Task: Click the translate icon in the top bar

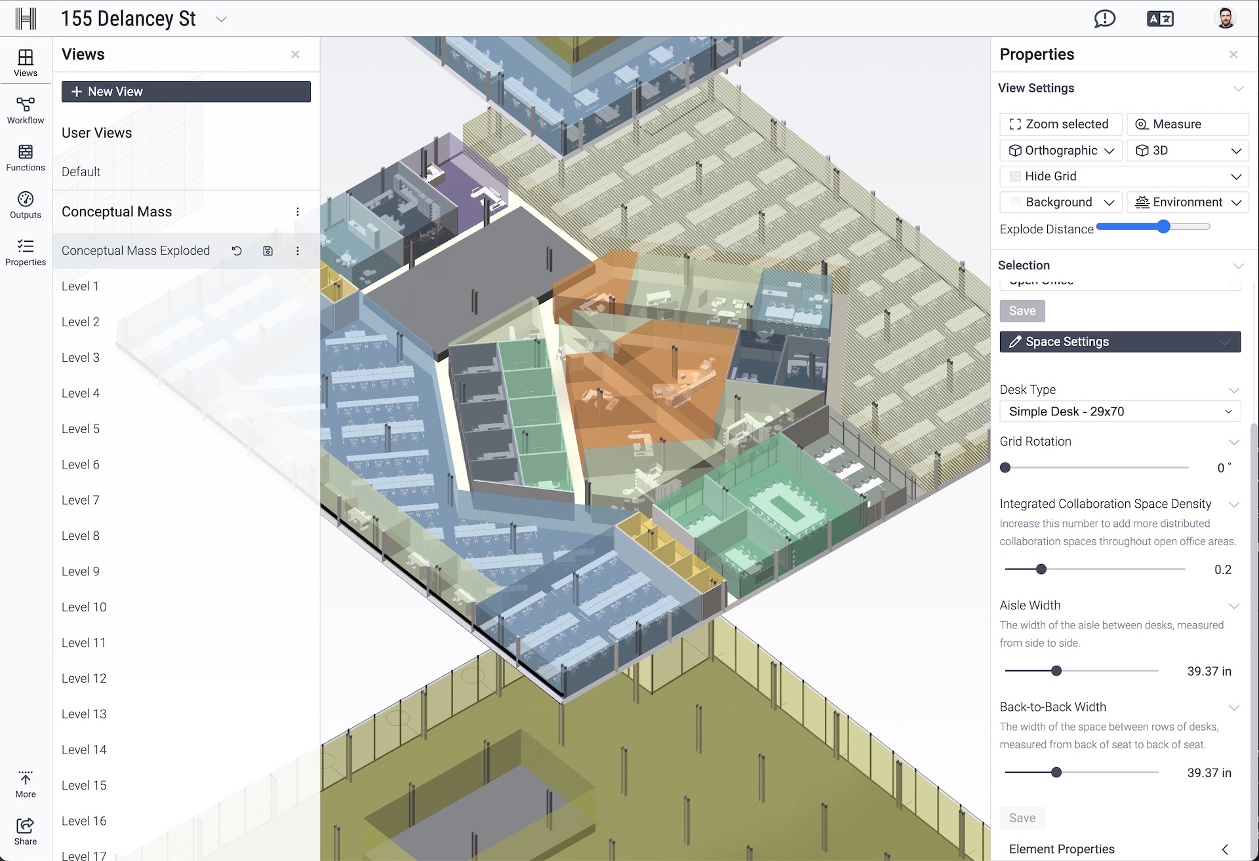Action: click(x=1160, y=18)
